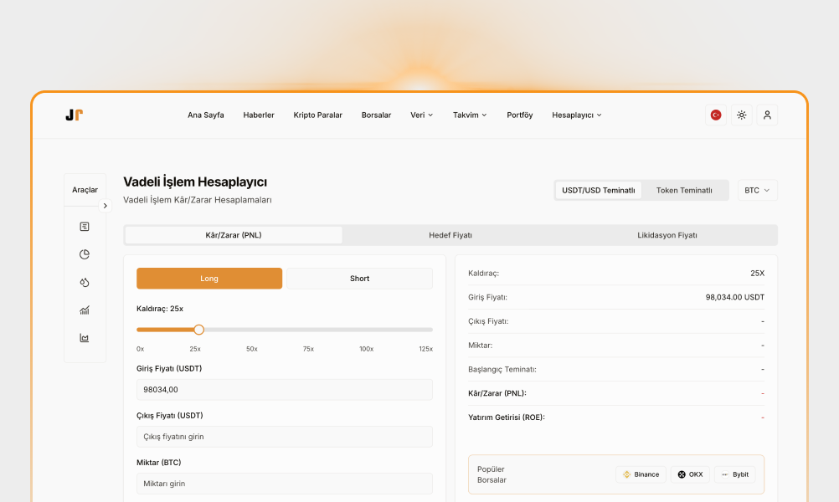Image resolution: width=839 pixels, height=502 pixels.
Task: Expand the Hesaplayıcı menu dropdown
Action: click(x=576, y=115)
